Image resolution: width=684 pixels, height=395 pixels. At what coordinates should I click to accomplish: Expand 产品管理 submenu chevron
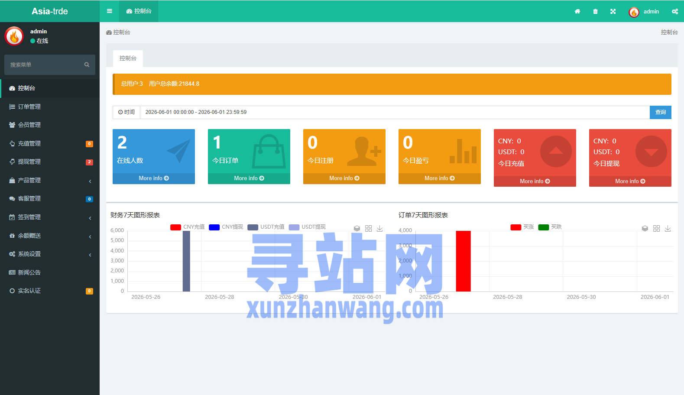[x=90, y=181]
